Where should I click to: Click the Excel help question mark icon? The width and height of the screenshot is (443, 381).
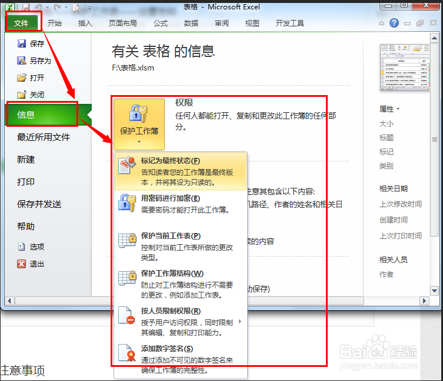(394, 23)
